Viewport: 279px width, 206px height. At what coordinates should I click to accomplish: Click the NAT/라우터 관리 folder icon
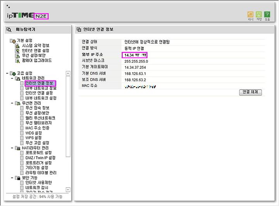[17, 148]
